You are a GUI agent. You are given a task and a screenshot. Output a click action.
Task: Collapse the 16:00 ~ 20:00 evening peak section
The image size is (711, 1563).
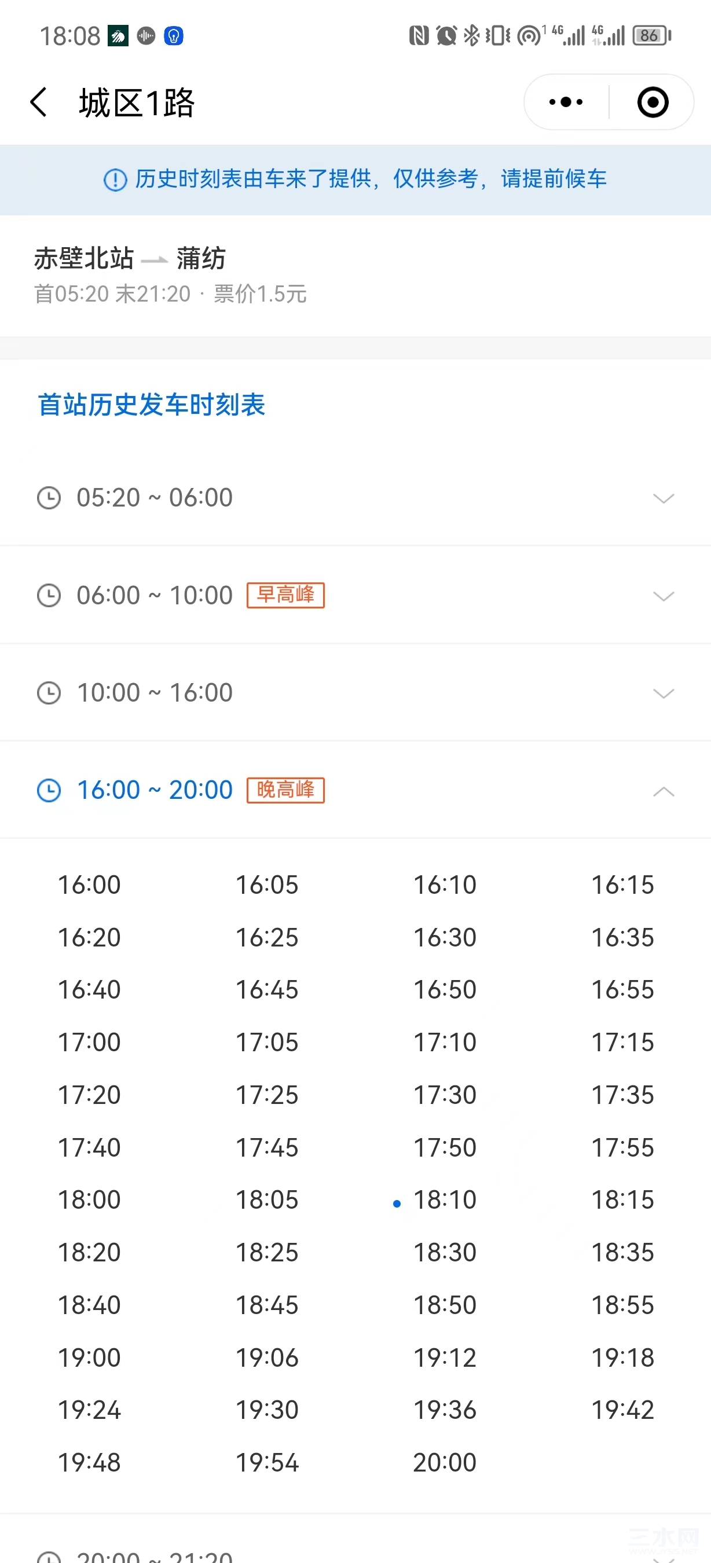click(355, 791)
